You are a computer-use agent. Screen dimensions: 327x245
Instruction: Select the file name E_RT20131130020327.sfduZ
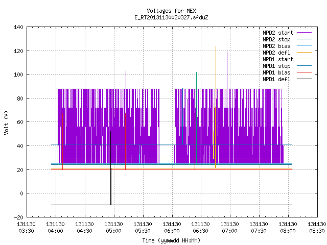click(171, 17)
